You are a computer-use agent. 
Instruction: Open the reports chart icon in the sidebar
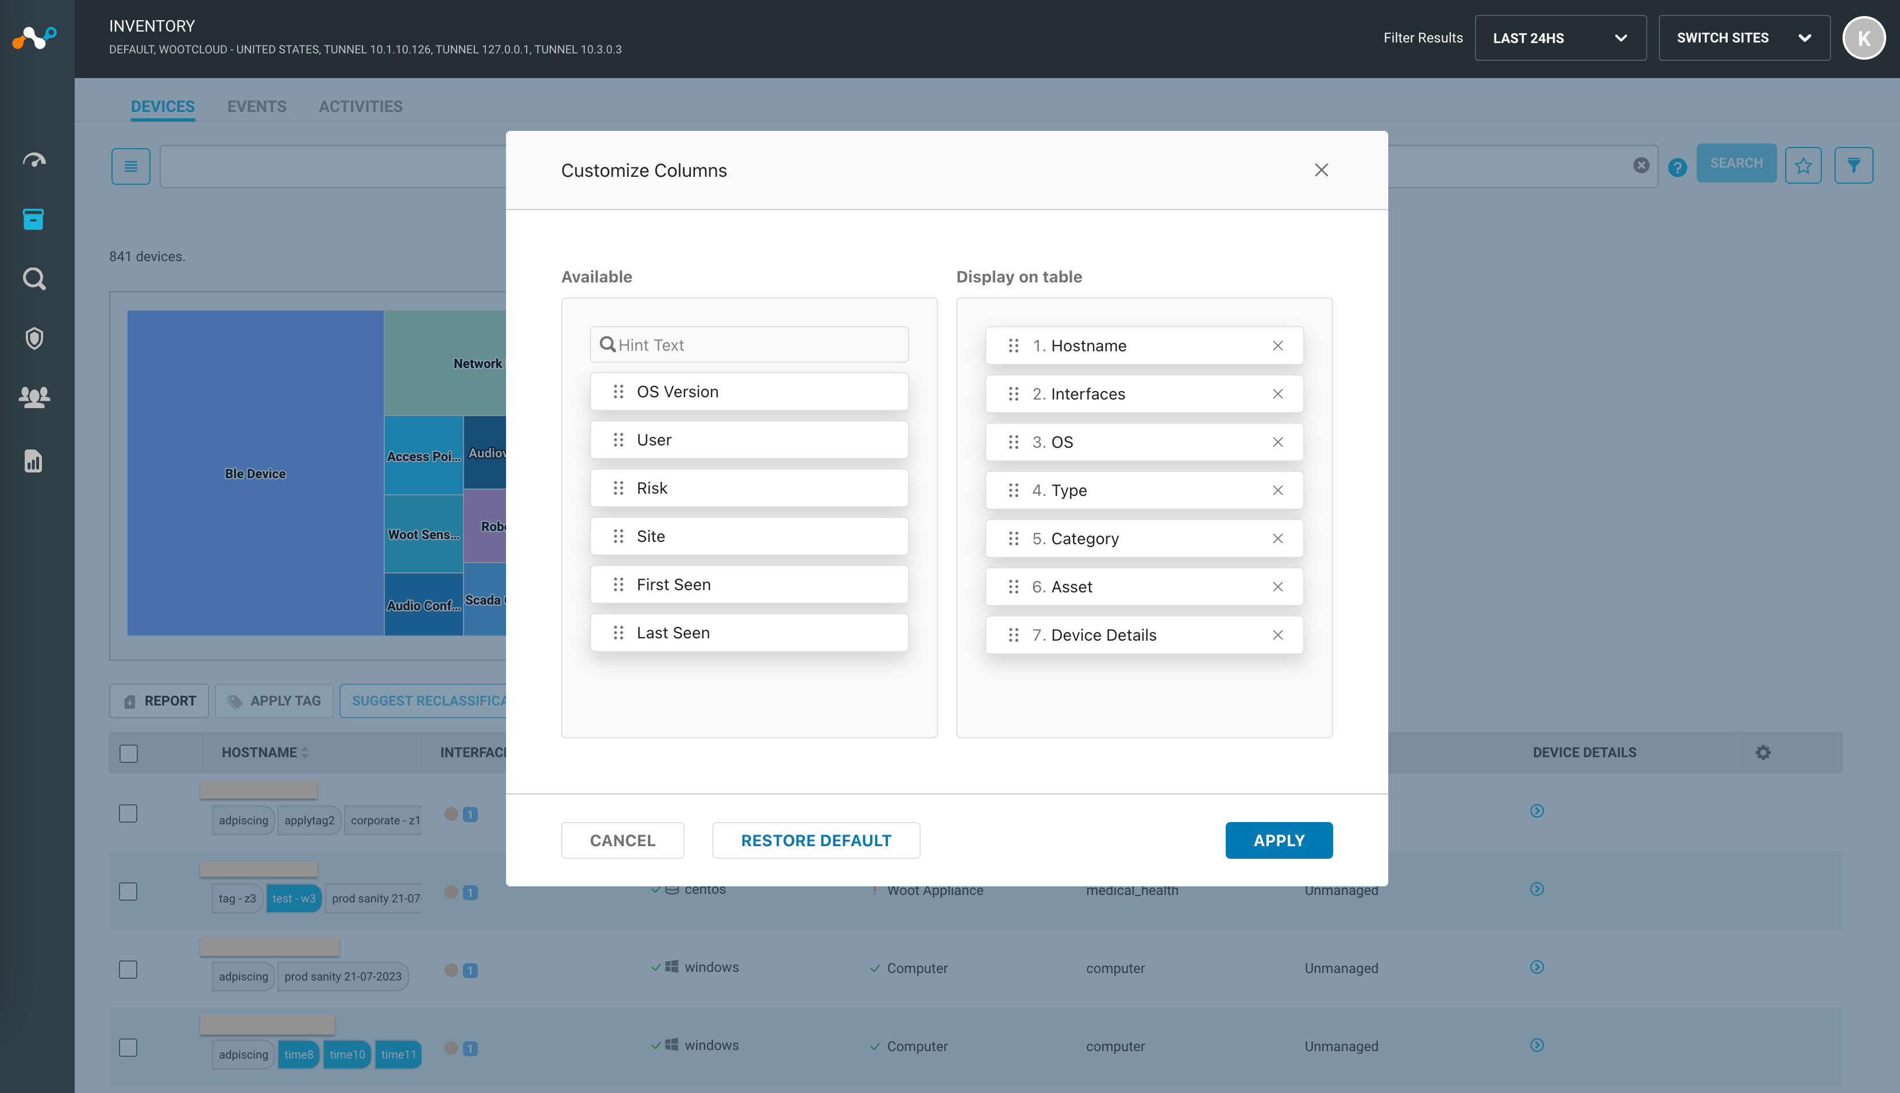click(34, 462)
